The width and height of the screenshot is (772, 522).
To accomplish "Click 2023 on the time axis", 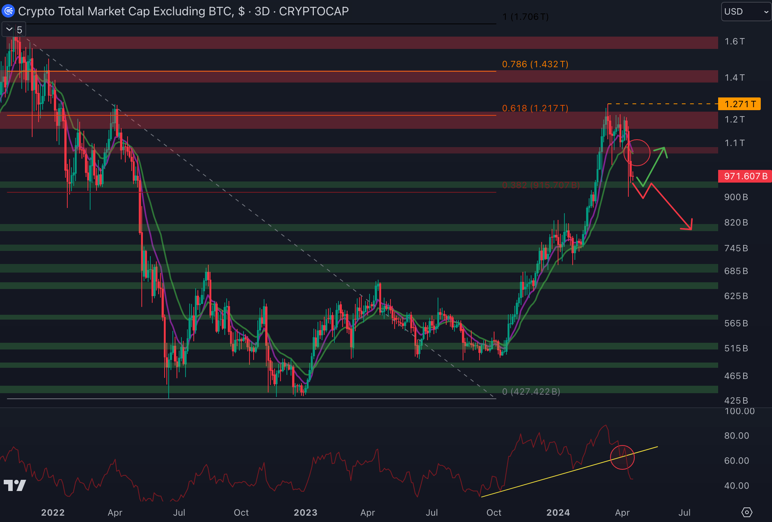I will pos(305,512).
